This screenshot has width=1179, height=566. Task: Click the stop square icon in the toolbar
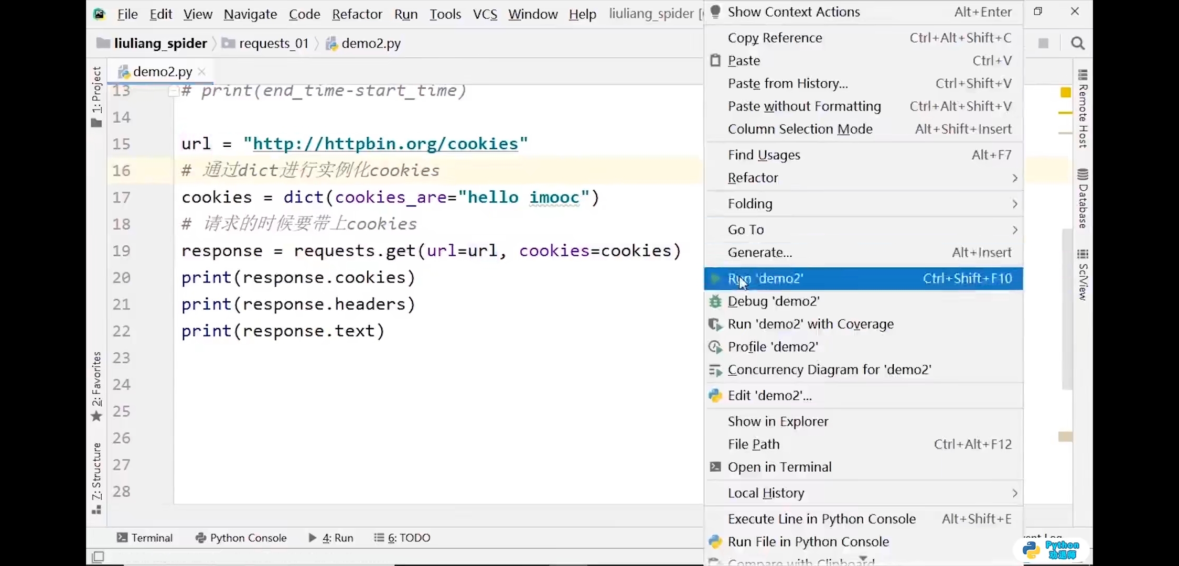pos(1043,43)
